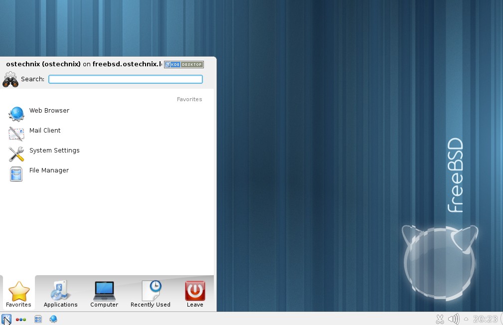
Task: Launch web browser from the panel
Action: 53,319
